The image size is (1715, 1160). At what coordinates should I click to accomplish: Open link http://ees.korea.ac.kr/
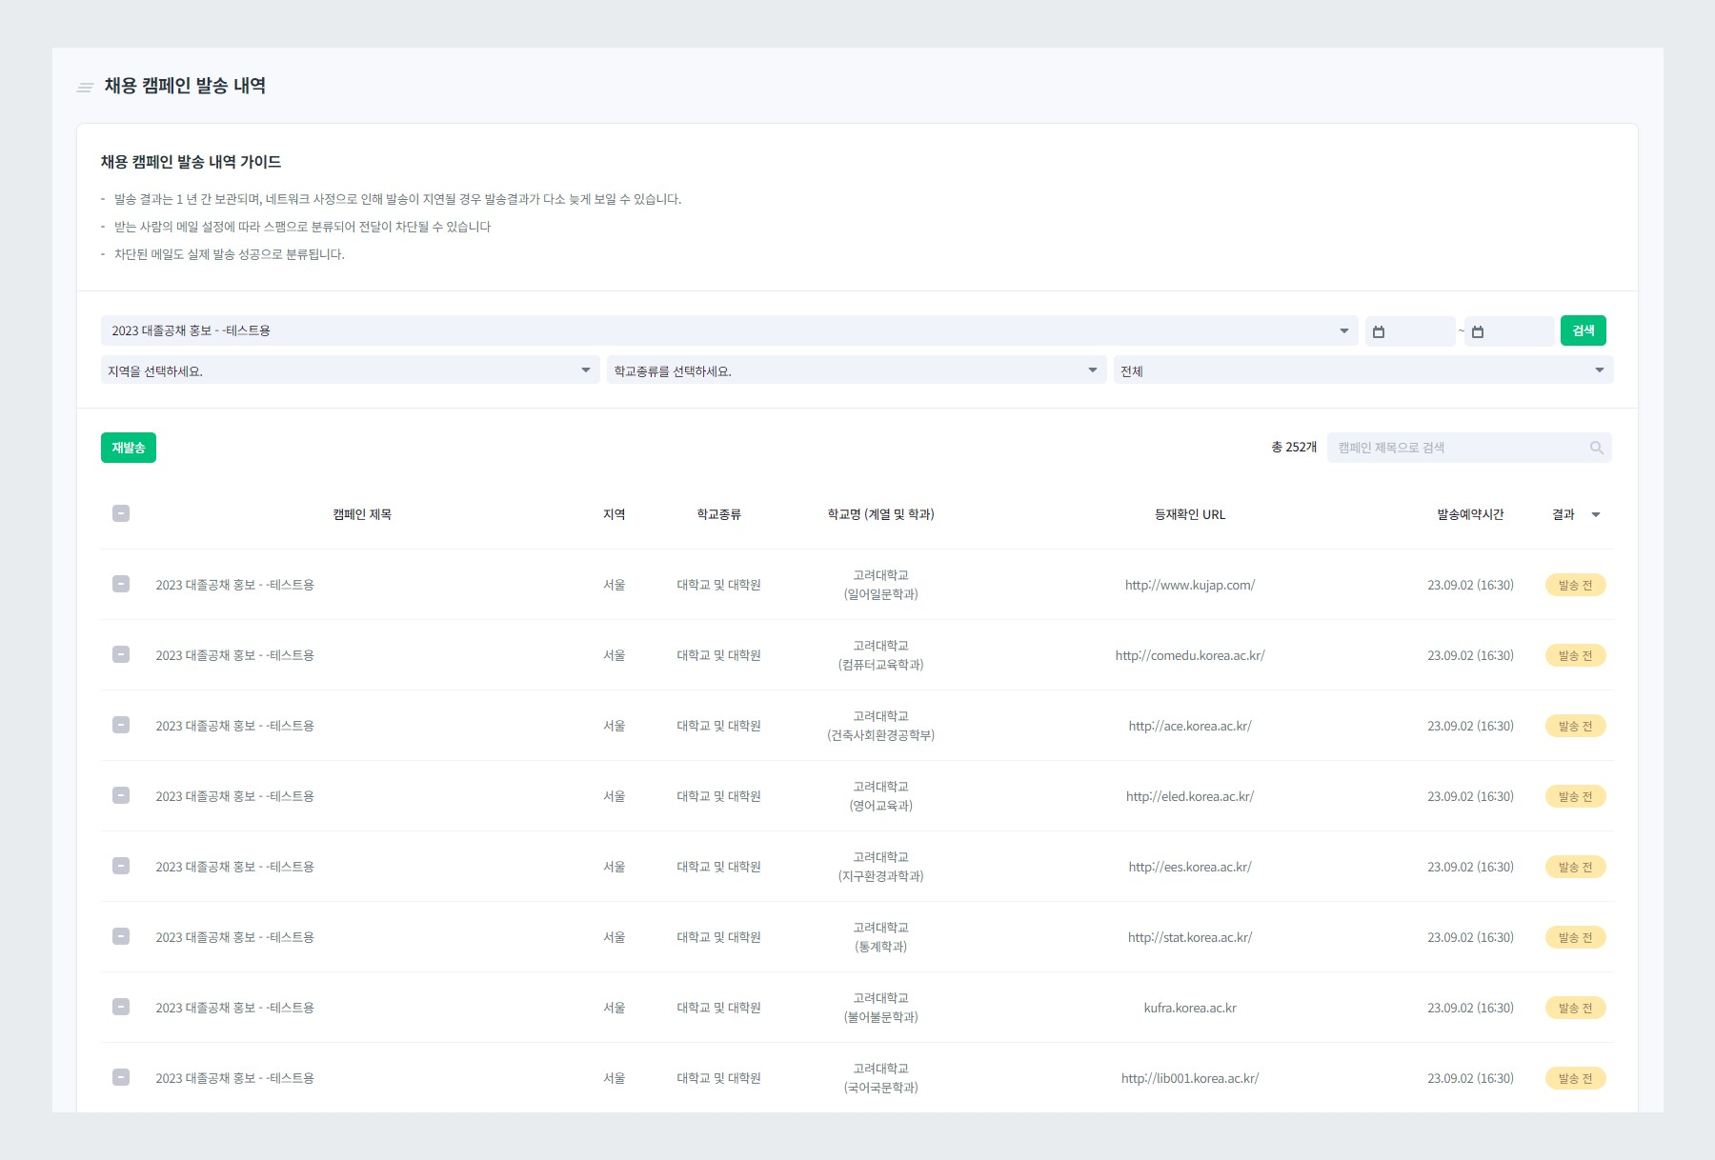[1190, 867]
